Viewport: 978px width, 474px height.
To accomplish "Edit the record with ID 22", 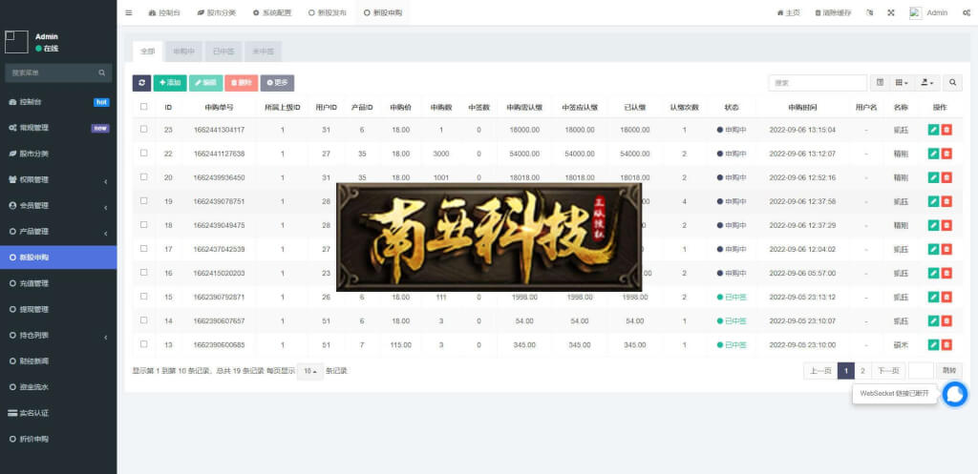I will [933, 154].
